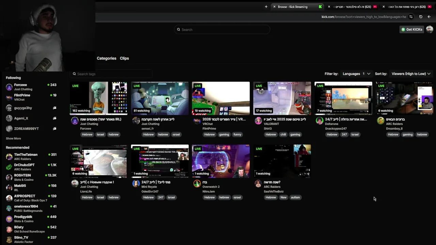Click OdedSvr247 streamer avatar
Screen dimensions: 436x245
pos(136,183)
